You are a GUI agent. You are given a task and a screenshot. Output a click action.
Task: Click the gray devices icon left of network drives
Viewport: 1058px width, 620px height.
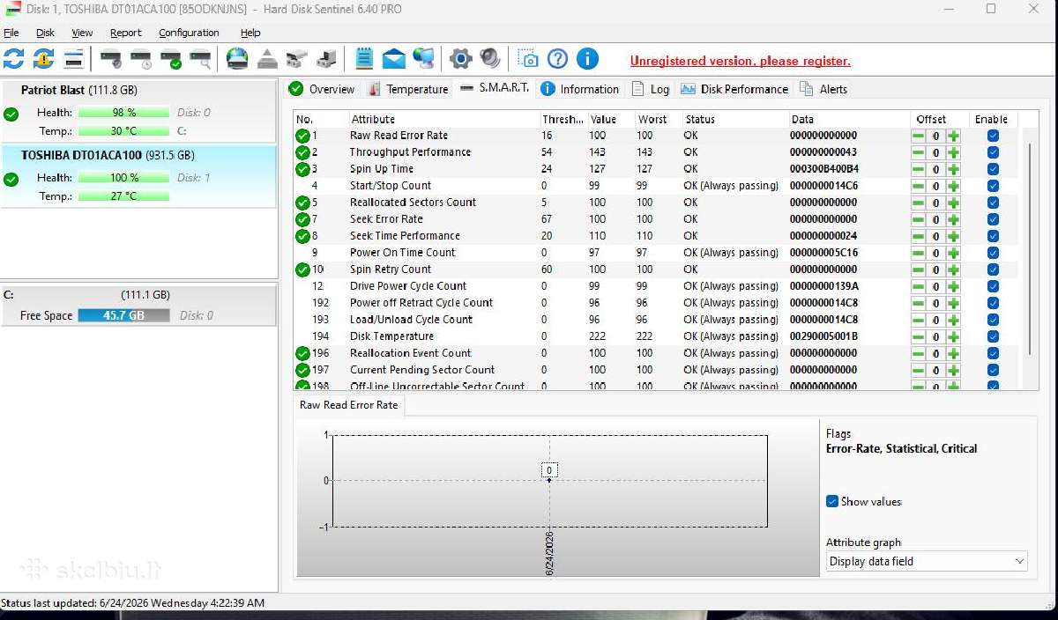point(297,59)
